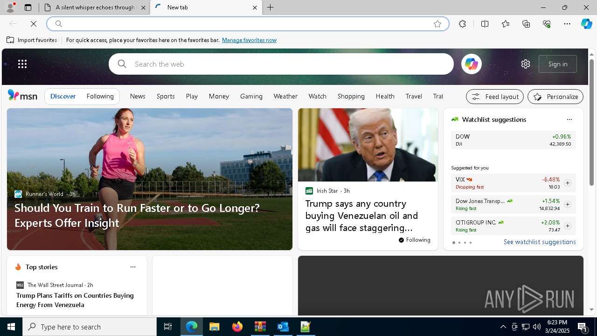Open Task View on taskbar

pyautogui.click(x=168, y=327)
